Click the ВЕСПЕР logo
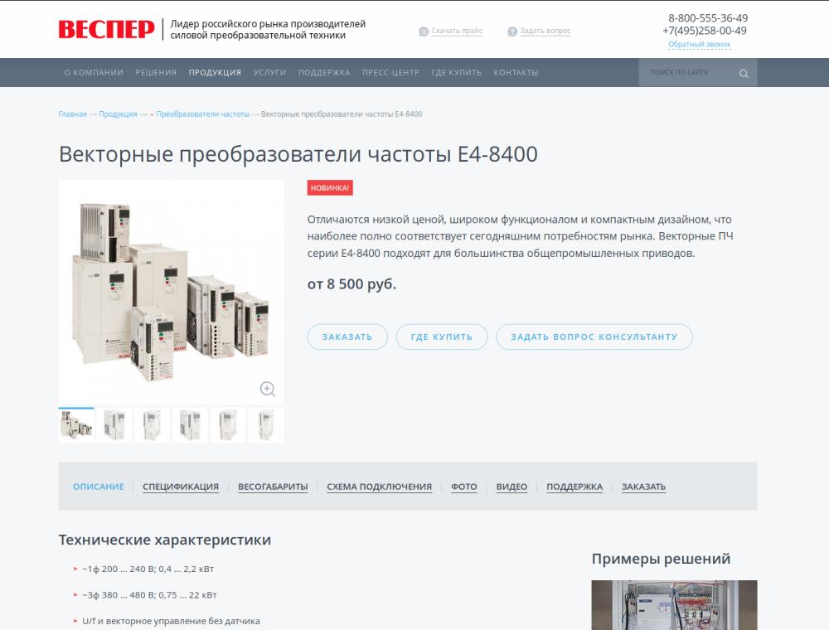This screenshot has height=630, width=829. pos(107,29)
